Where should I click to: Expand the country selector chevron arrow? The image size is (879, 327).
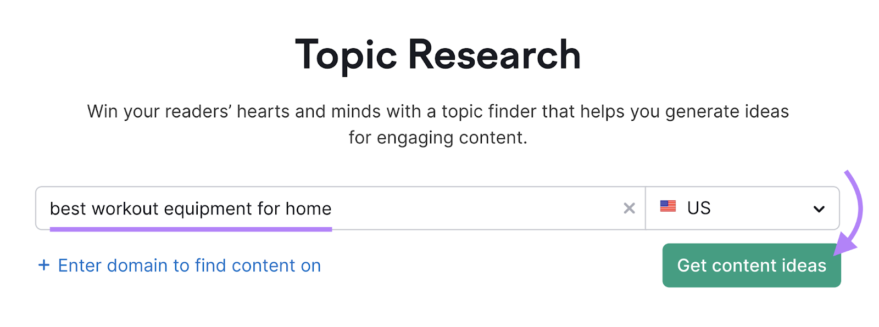(x=819, y=209)
